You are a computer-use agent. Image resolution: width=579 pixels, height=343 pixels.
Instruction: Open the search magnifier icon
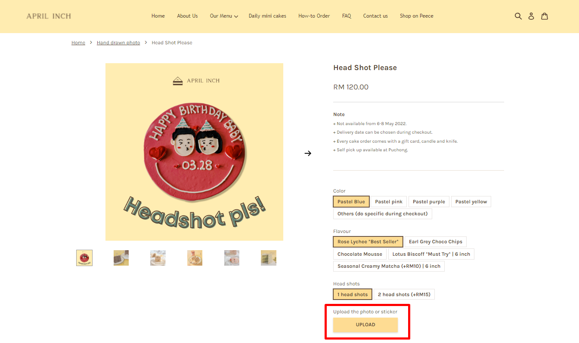point(518,16)
